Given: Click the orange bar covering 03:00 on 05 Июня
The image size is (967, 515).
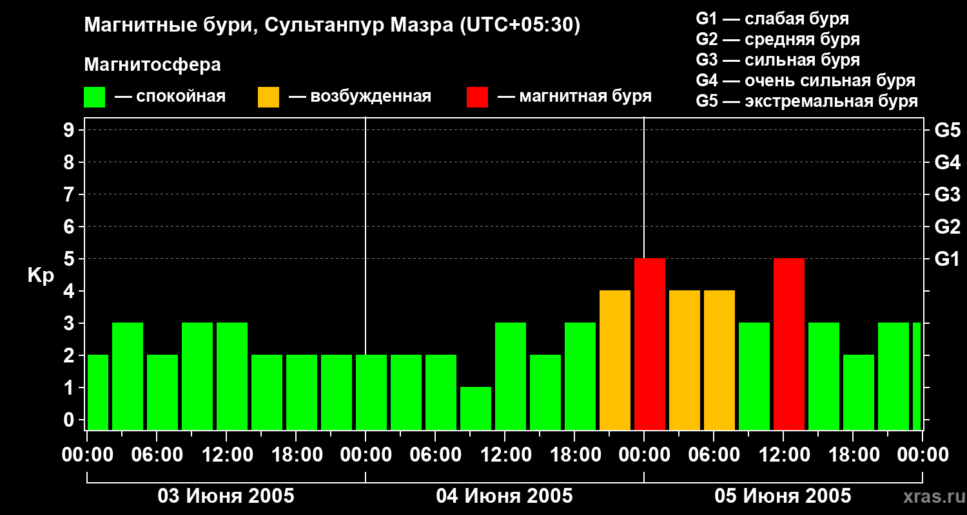Looking at the screenshot, I should [x=685, y=360].
